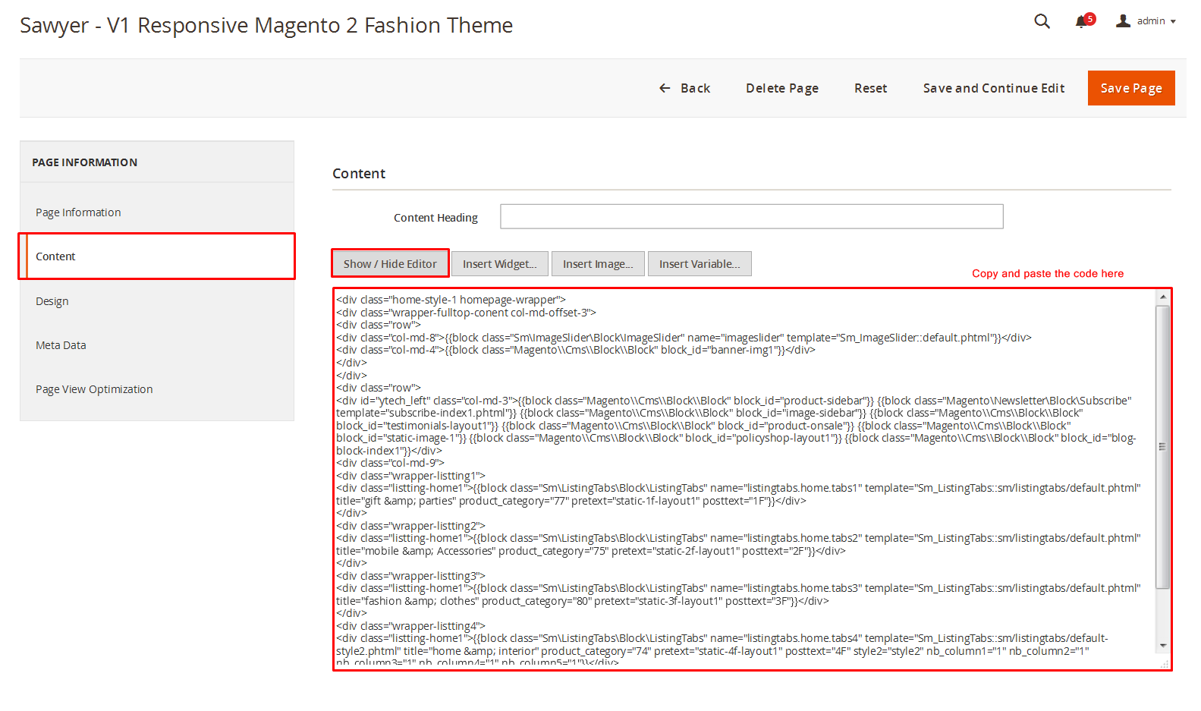Go back using the Back button
Screen dimensions: 1201x711
click(x=684, y=88)
